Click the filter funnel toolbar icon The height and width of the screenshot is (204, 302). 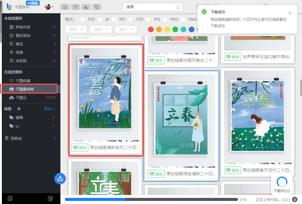pos(75,7)
